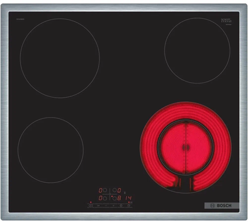Select the front-right zone circle on panel

click(114, 198)
